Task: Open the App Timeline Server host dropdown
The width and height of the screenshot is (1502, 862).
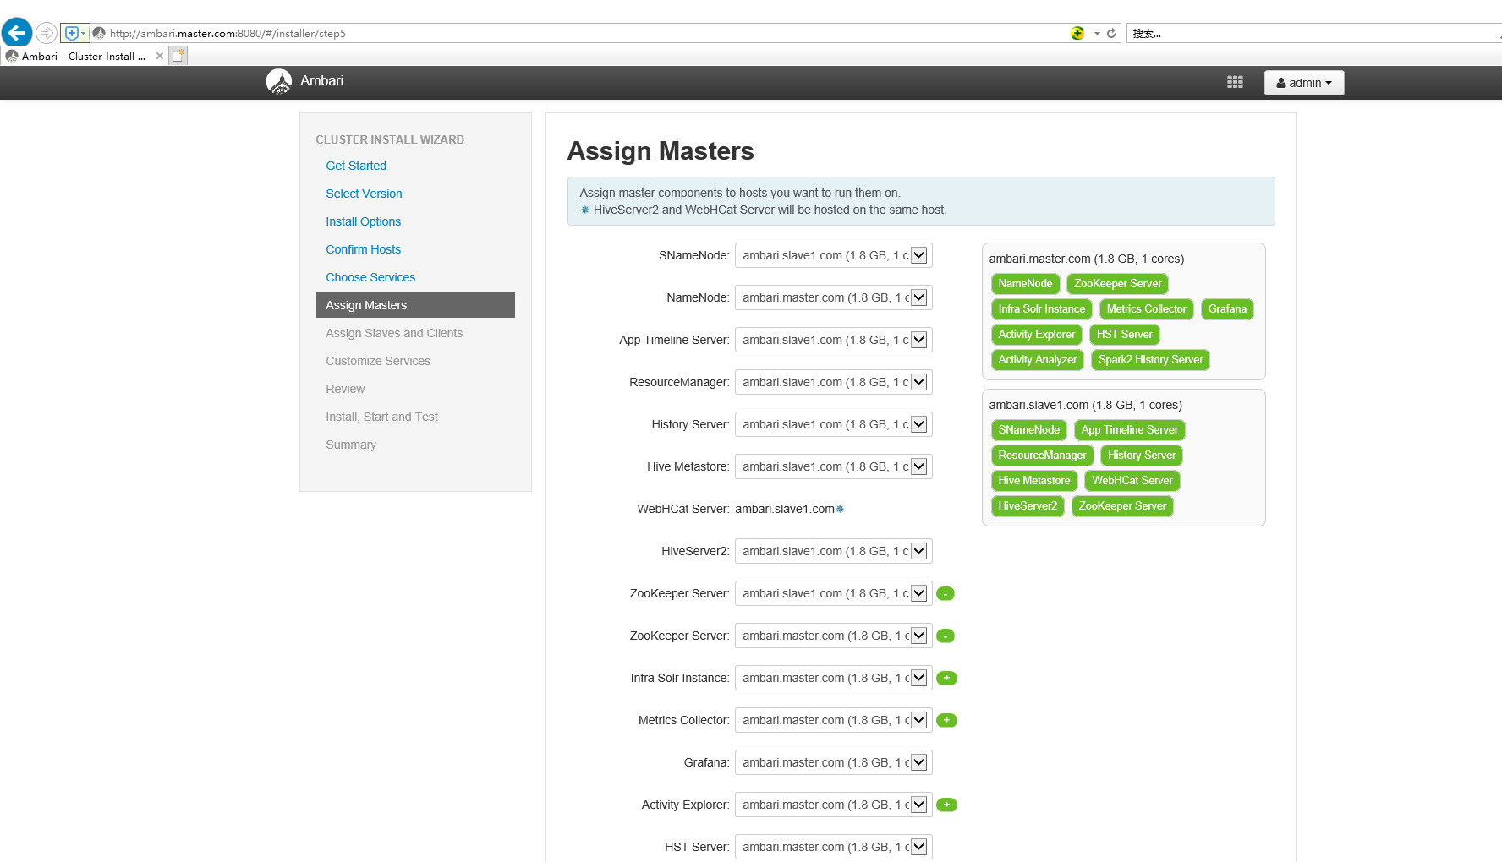Action: pos(833,340)
